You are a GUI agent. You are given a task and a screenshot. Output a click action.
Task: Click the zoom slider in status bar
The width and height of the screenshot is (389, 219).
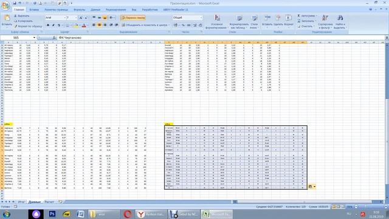click(370, 207)
